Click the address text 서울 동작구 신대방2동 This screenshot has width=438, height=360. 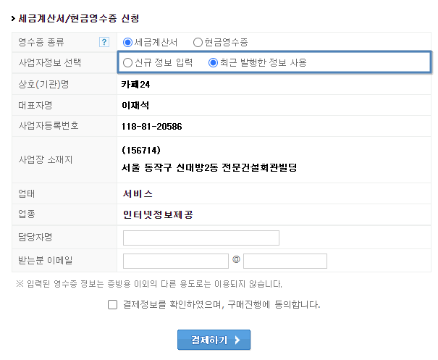click(170, 168)
